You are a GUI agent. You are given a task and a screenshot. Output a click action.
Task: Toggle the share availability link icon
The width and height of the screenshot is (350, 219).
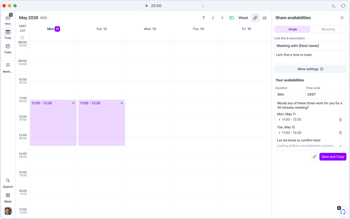[x=255, y=18]
